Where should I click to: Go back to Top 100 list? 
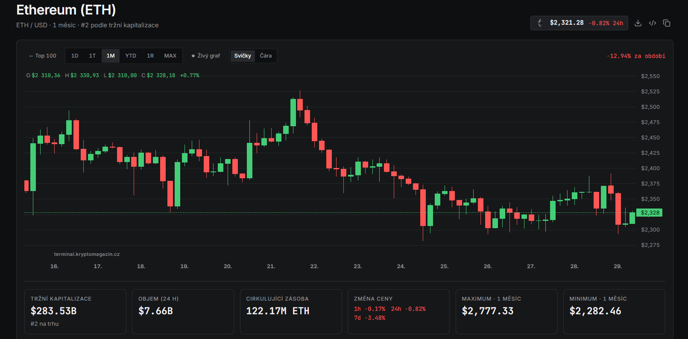(43, 56)
